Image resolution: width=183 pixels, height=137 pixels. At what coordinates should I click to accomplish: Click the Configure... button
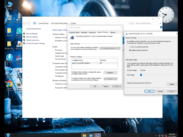[x=111, y=73]
